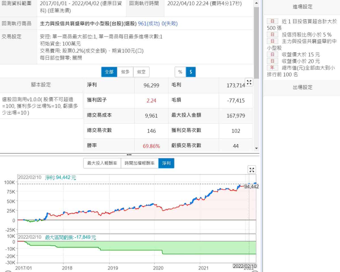Image resolution: width=340 pixels, height=272 pixels.
Task: Toggle values to percentage (%) display
Action: pyautogui.click(x=180, y=72)
